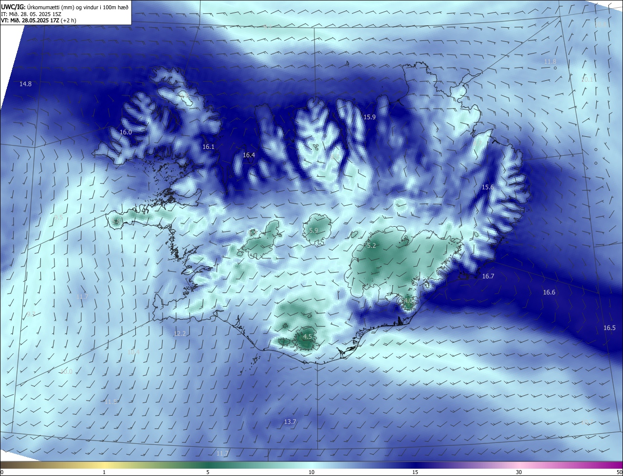Click the 16.5 value label

(609, 328)
